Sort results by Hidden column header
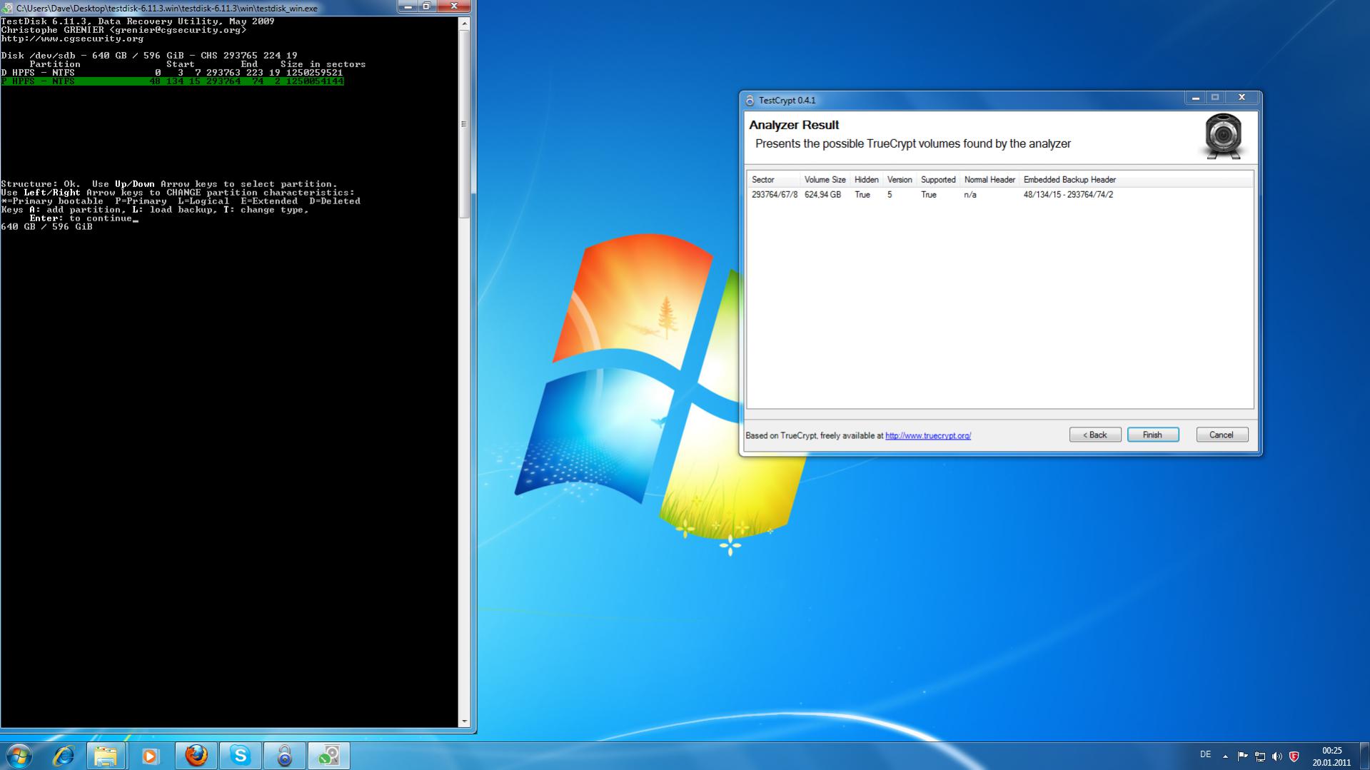 [867, 180]
